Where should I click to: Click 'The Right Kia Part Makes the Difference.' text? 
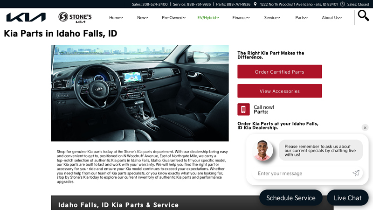[271, 55]
